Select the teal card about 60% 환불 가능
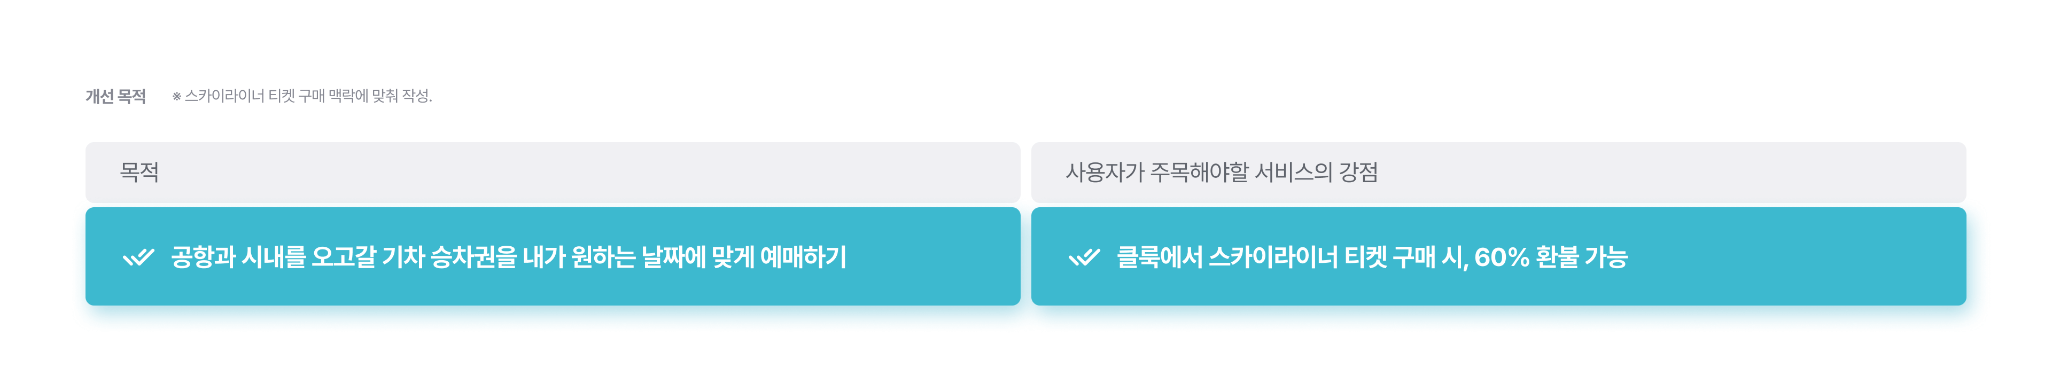The image size is (2052, 391). pos(1497,256)
